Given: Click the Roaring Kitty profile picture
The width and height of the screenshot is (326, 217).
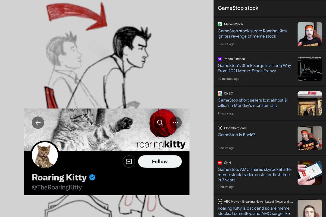Looking at the screenshot, I should pos(45,155).
